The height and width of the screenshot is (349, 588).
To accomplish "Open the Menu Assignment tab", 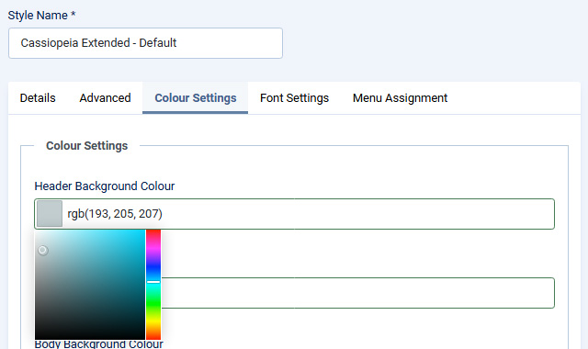I will (401, 98).
